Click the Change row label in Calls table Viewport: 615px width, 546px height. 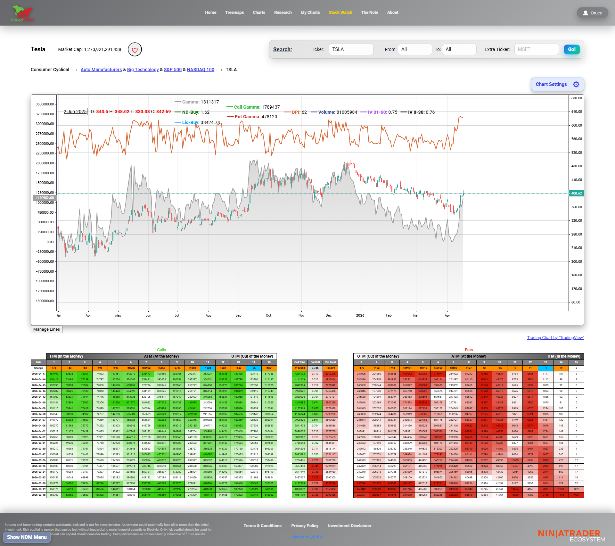(38, 368)
